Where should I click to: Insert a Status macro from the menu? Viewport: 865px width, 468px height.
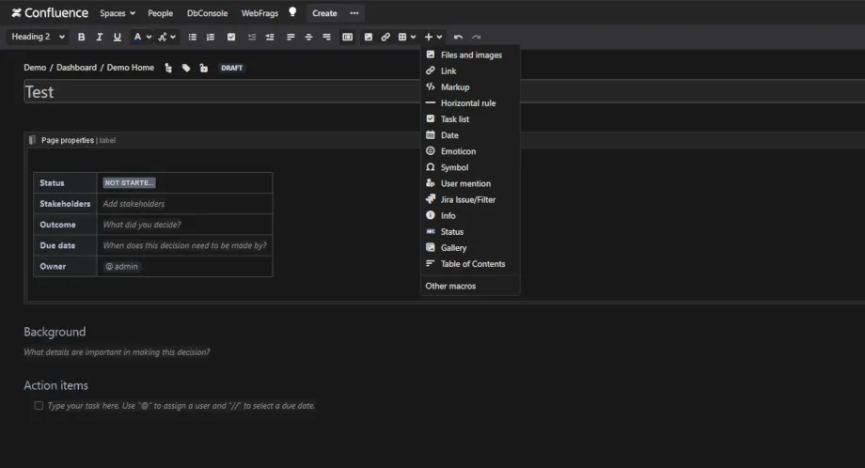(470, 231)
